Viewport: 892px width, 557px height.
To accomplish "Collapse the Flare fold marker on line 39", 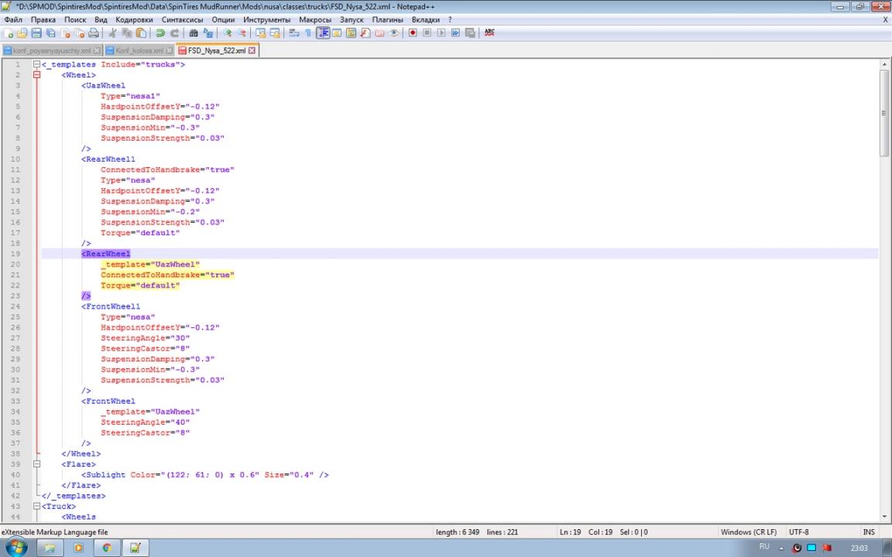I will coord(36,464).
